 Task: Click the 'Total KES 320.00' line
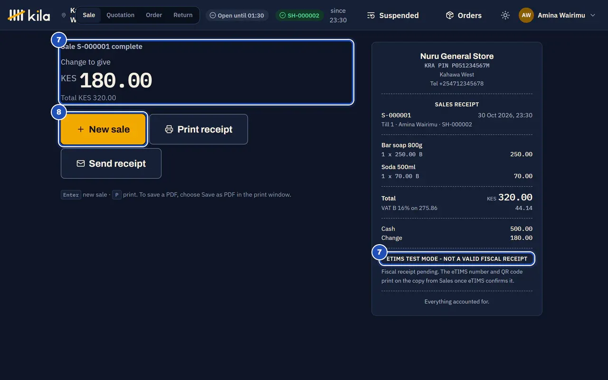(x=88, y=98)
